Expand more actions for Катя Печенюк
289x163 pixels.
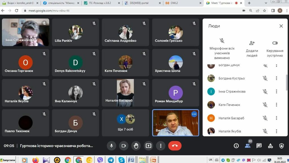tap(276, 105)
